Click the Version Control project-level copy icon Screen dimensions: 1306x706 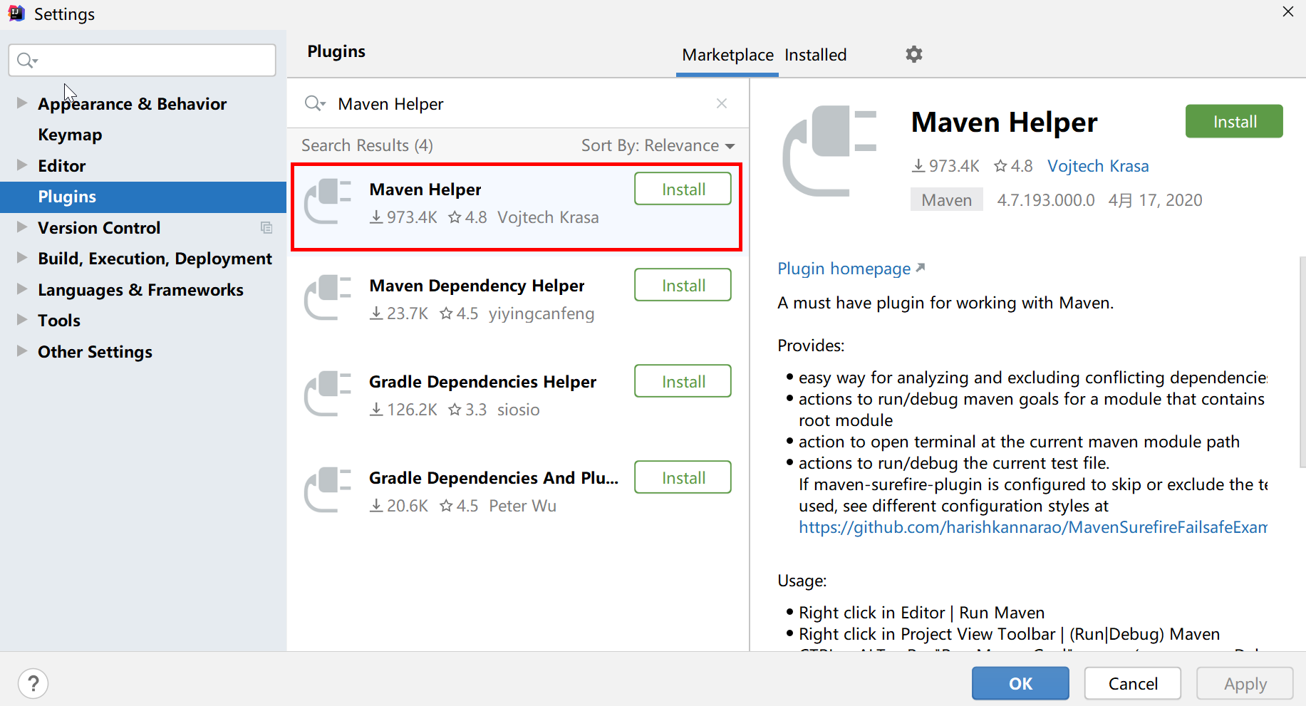click(266, 228)
